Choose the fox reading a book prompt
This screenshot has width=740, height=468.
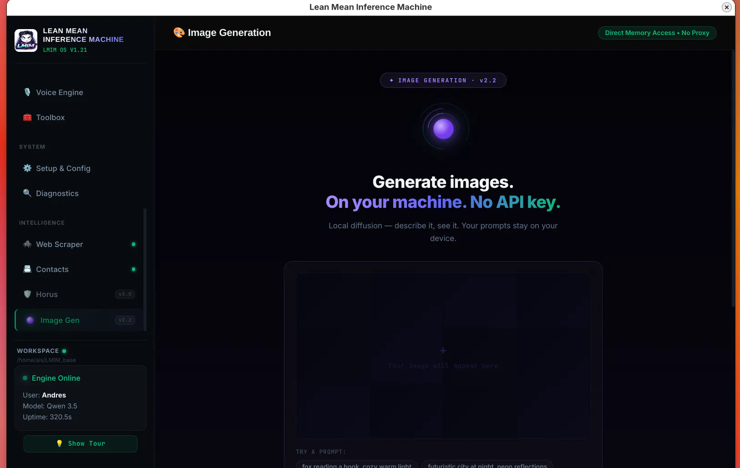357,465
